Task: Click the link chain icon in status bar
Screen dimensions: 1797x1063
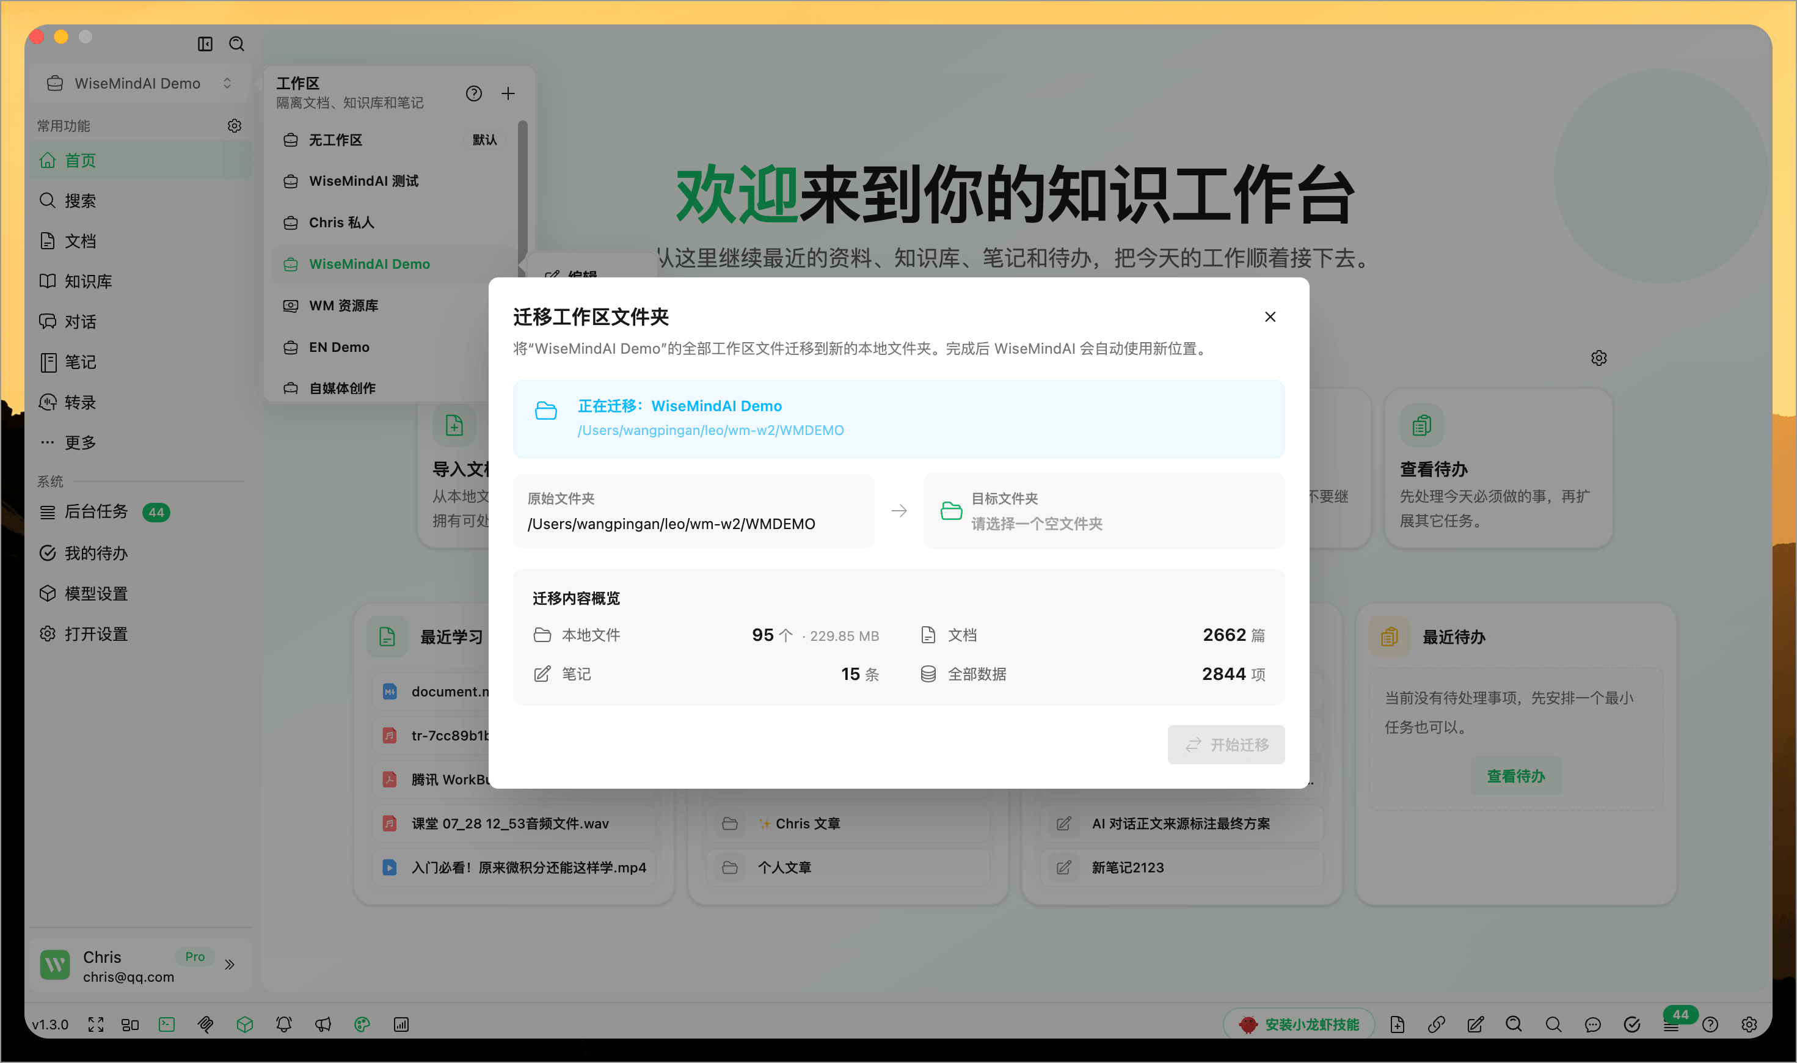Action: click(1436, 1025)
